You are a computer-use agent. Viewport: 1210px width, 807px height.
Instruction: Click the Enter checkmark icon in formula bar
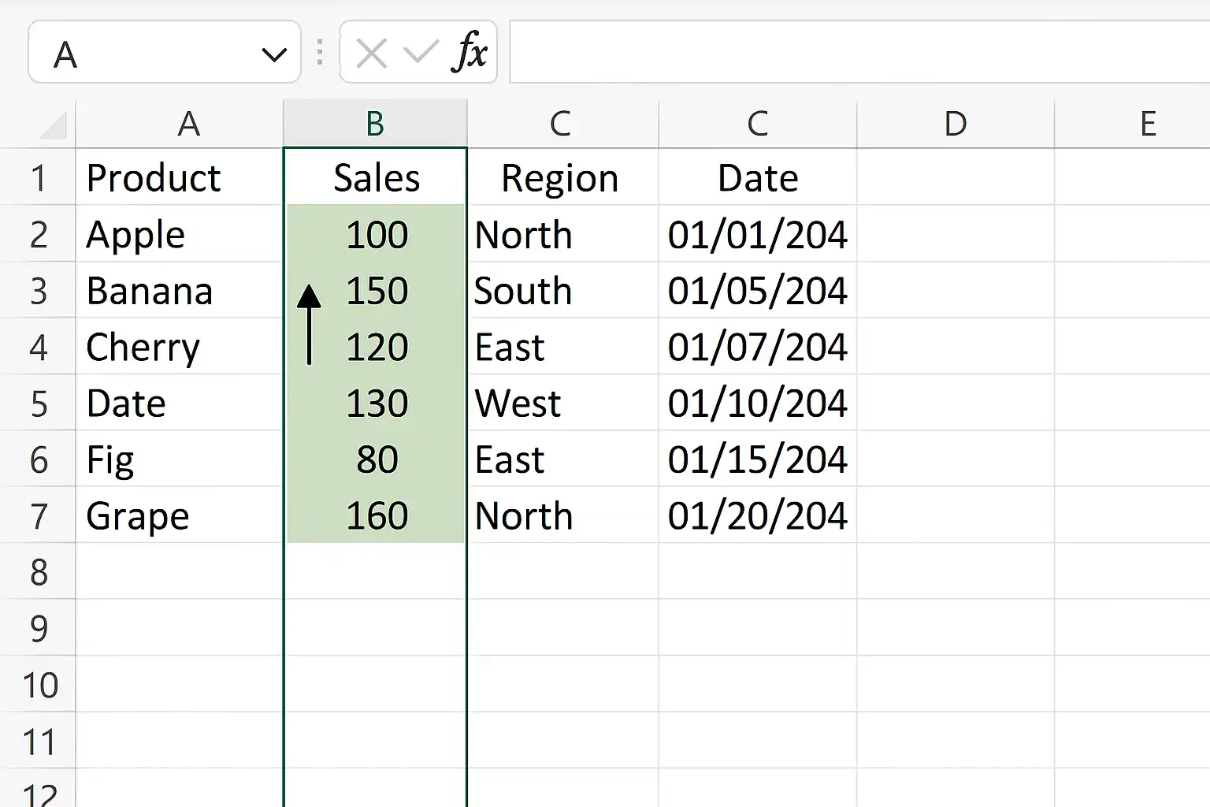point(421,53)
